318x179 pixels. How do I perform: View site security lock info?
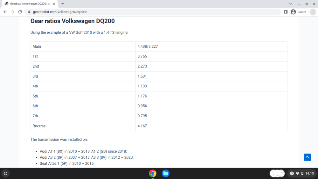pos(29,12)
